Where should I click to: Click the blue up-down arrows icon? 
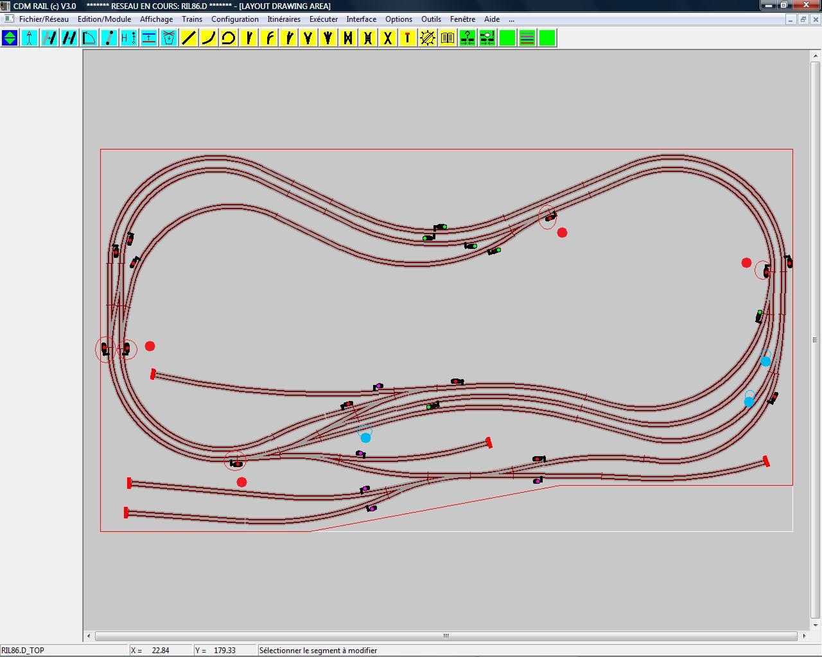point(10,38)
